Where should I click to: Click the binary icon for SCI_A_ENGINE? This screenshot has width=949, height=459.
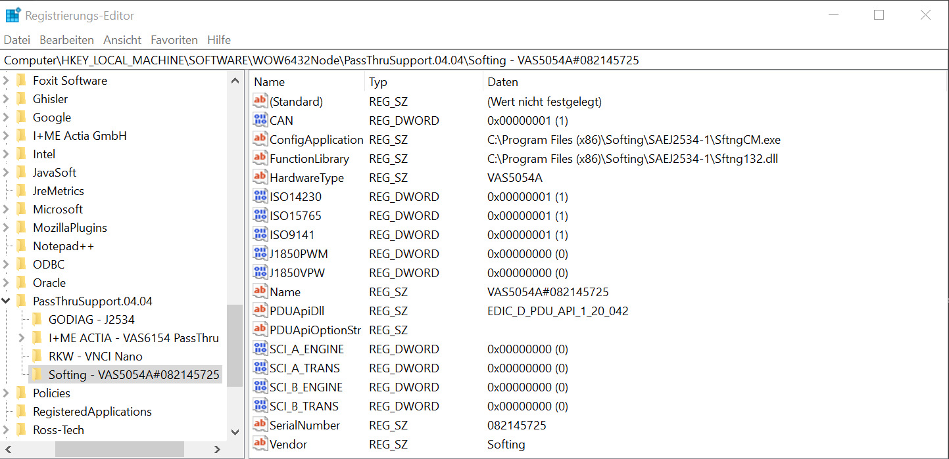[x=260, y=349]
